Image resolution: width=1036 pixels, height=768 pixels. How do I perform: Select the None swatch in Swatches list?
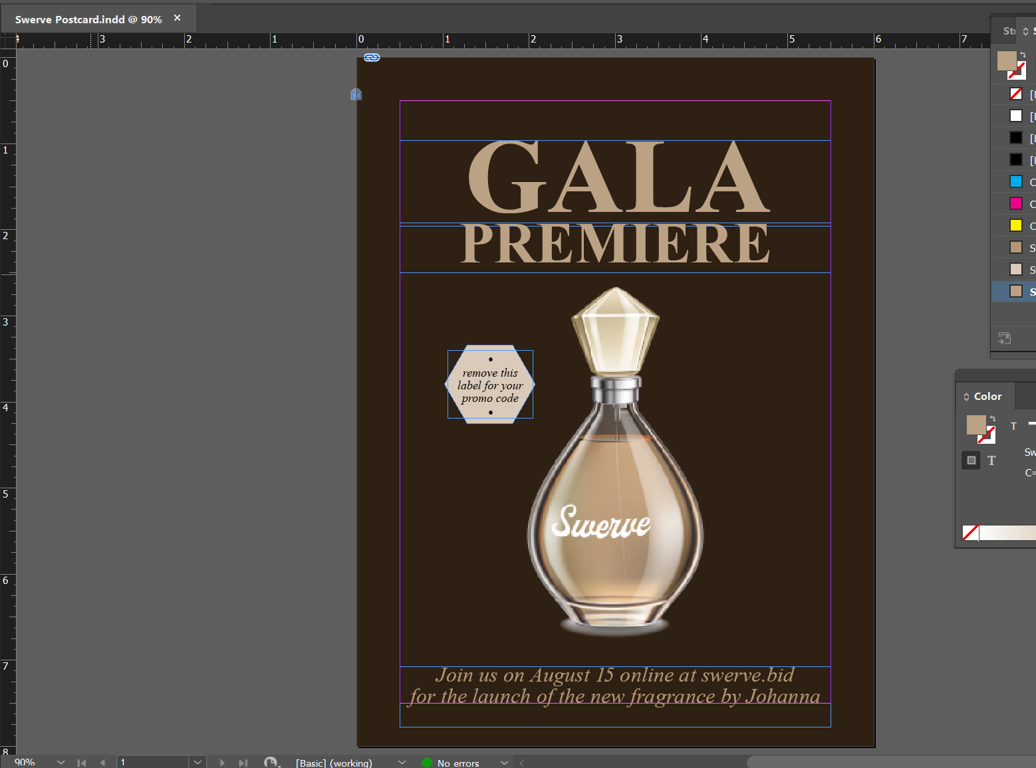coord(1015,94)
